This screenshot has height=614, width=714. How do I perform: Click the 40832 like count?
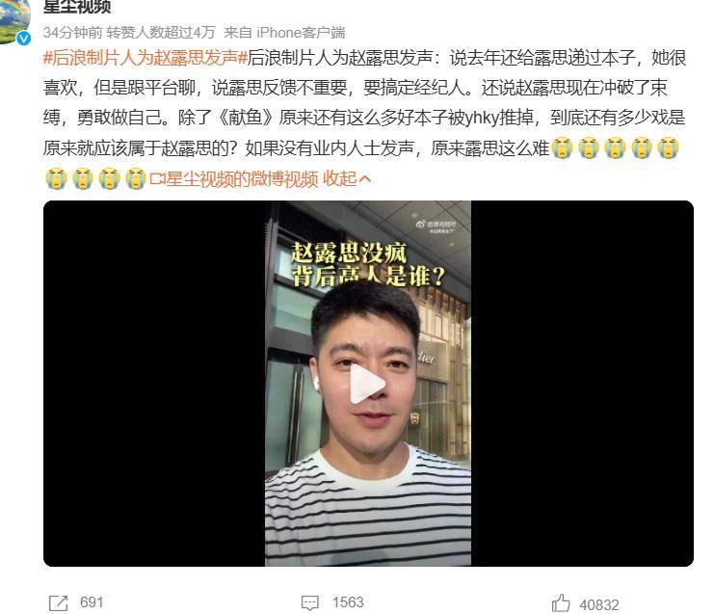pyautogui.click(x=598, y=605)
